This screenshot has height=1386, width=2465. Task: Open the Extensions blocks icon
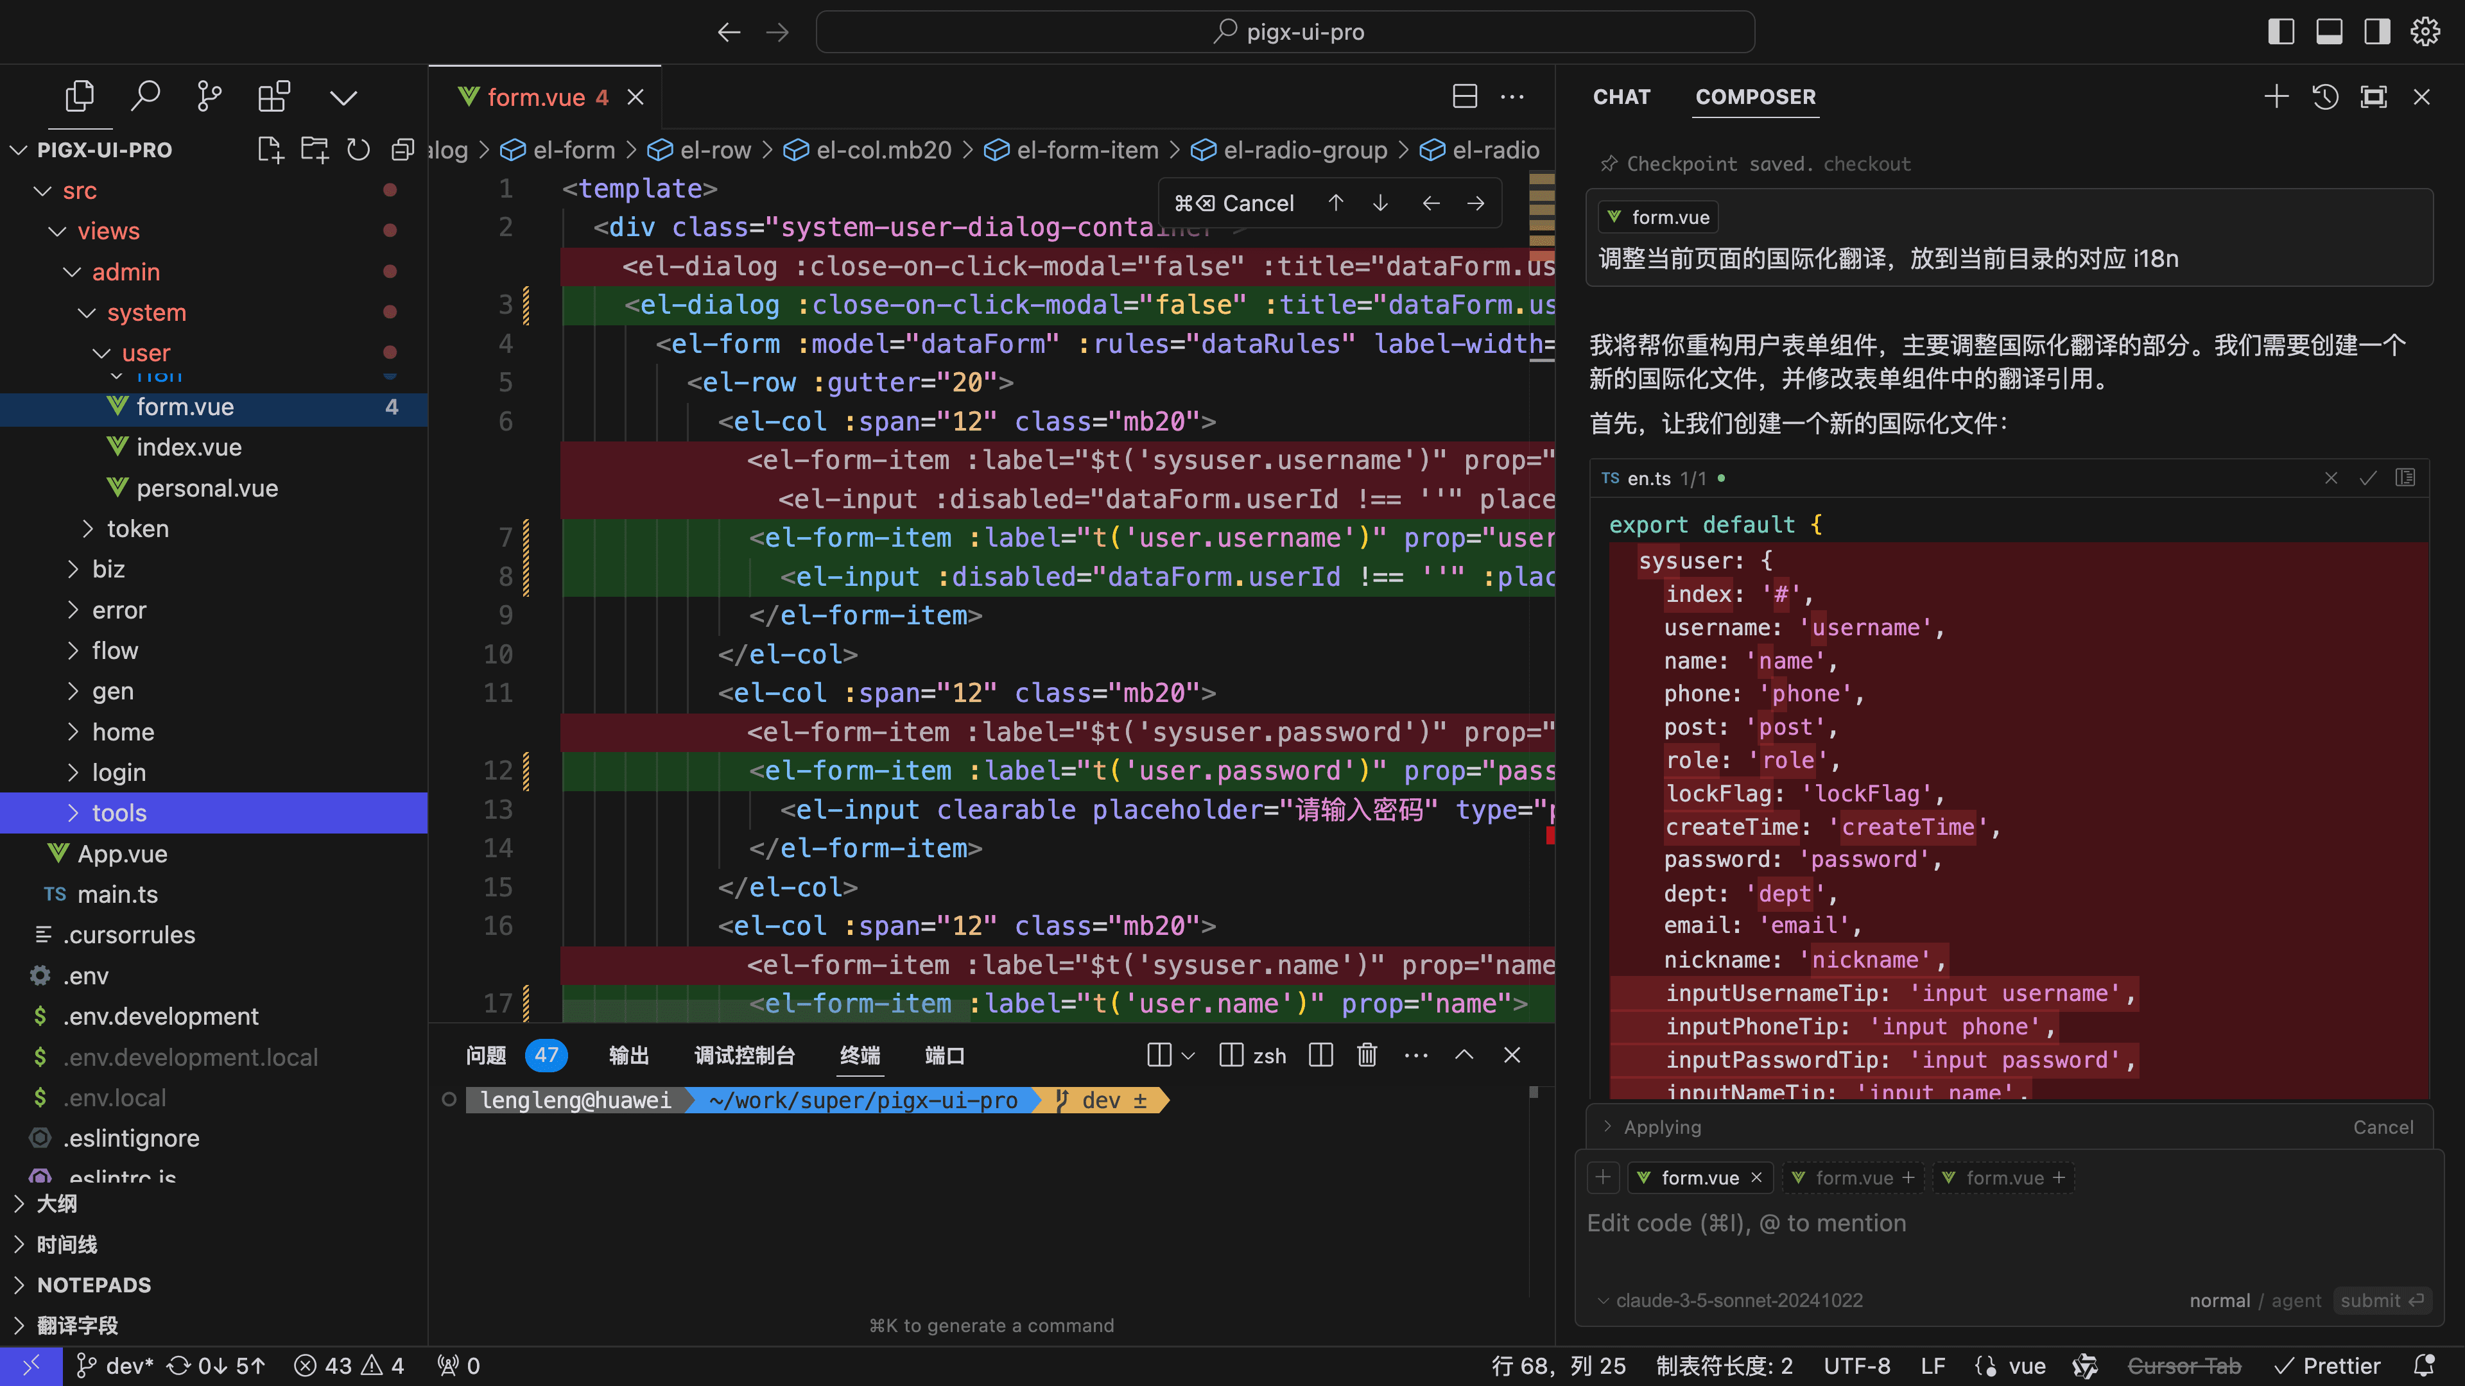[273, 97]
